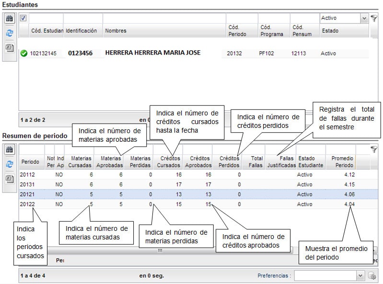Sort by Créditos Aprobados column header
The height and width of the screenshot is (284, 383).
(x=198, y=162)
